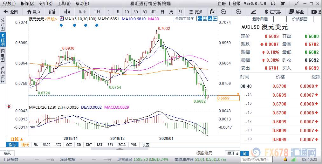322x164 pixels.
Task: Open the 帮助(H) menu
Action: click(82, 3)
